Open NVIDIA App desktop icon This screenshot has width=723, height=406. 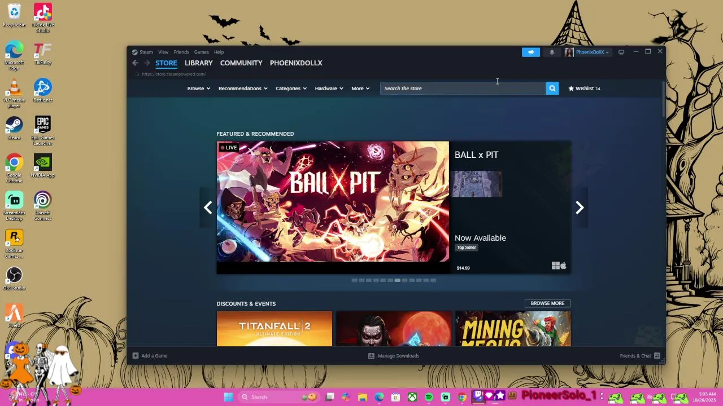point(43,166)
